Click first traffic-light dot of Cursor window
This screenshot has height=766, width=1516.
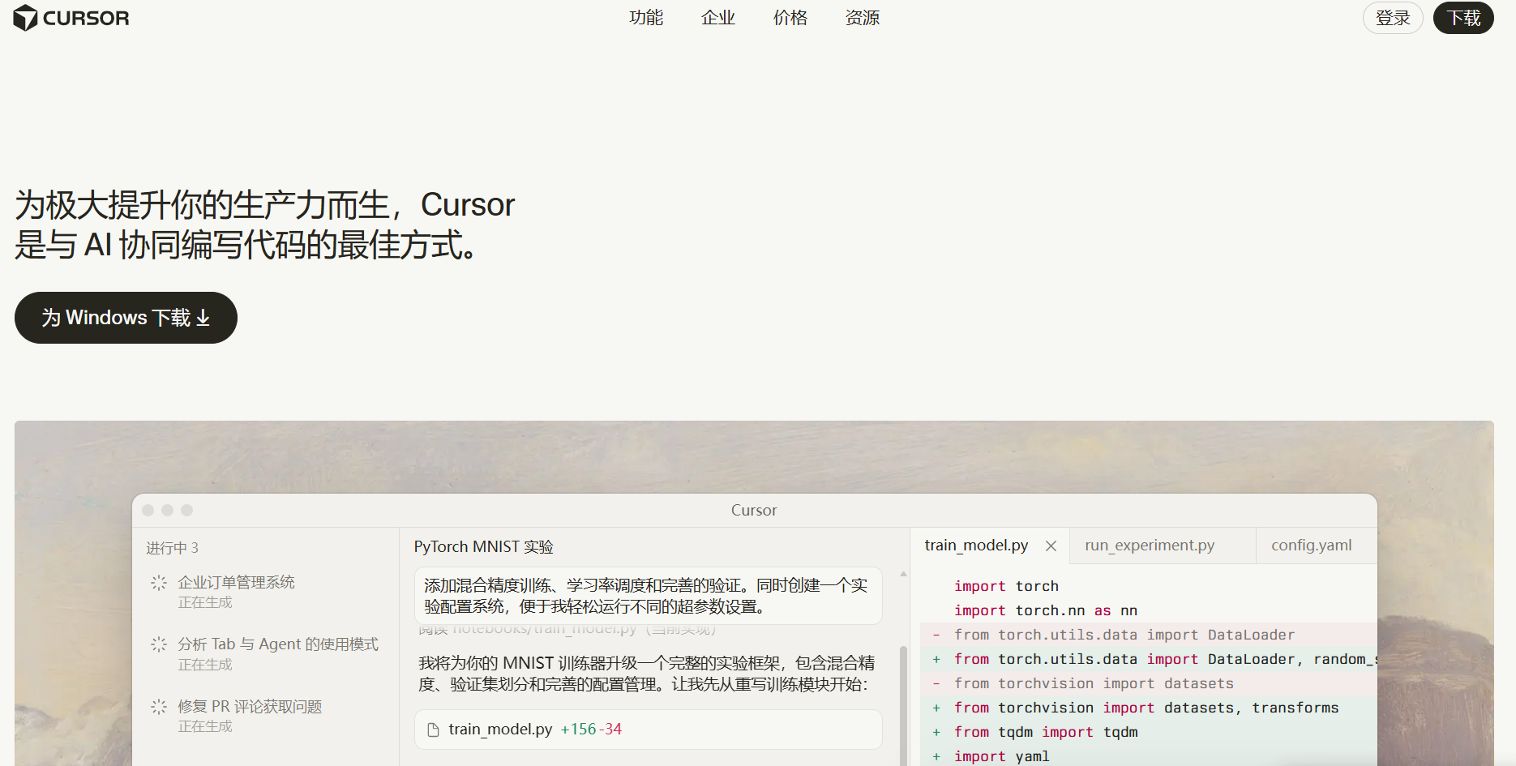pyautogui.click(x=148, y=511)
